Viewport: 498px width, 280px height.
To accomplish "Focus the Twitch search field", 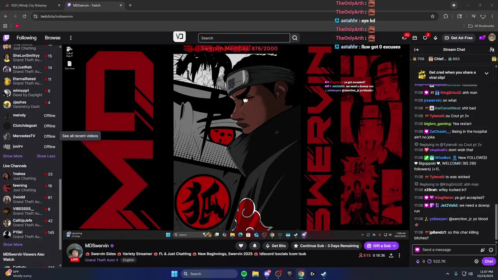I will point(244,38).
